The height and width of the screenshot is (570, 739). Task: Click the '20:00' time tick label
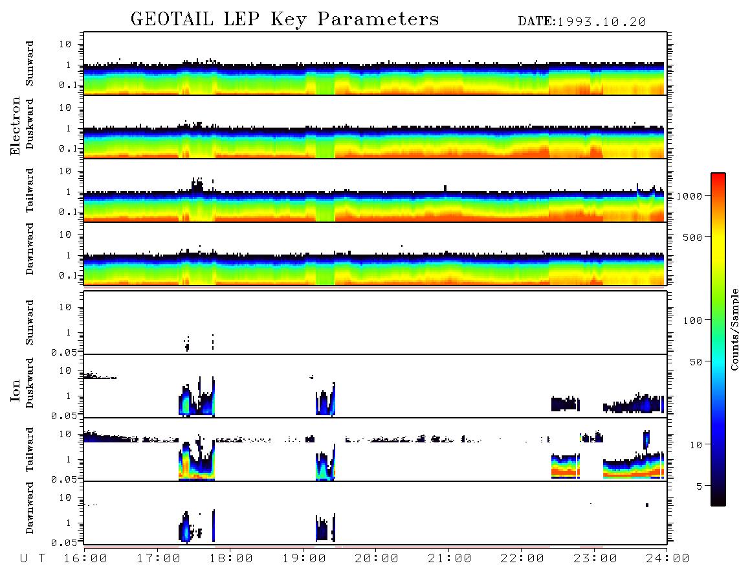[377, 558]
